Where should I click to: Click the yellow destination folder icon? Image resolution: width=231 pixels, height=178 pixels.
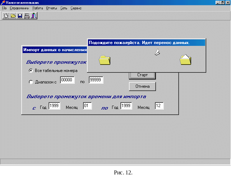click(185, 59)
